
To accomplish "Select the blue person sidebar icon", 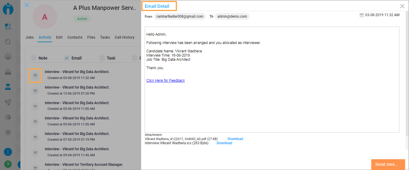I will 8,87.
